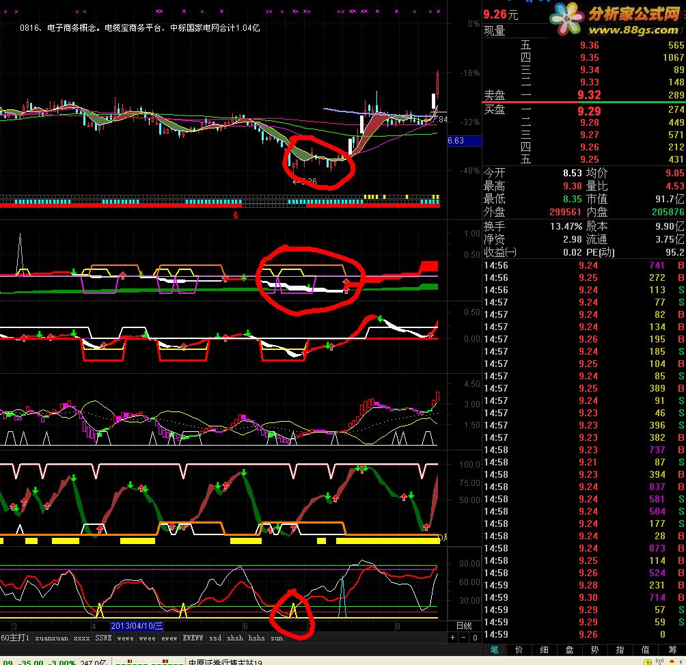
Task: Click the blue 6.63 price axis label
Action: pyautogui.click(x=464, y=141)
